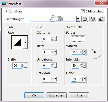This screenshot has width=108, height=102.
Task: Click the Farbe light color swatch
Action: coord(78,39)
